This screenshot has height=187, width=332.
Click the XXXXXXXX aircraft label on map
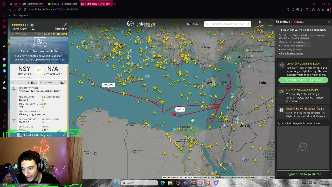(x=108, y=85)
